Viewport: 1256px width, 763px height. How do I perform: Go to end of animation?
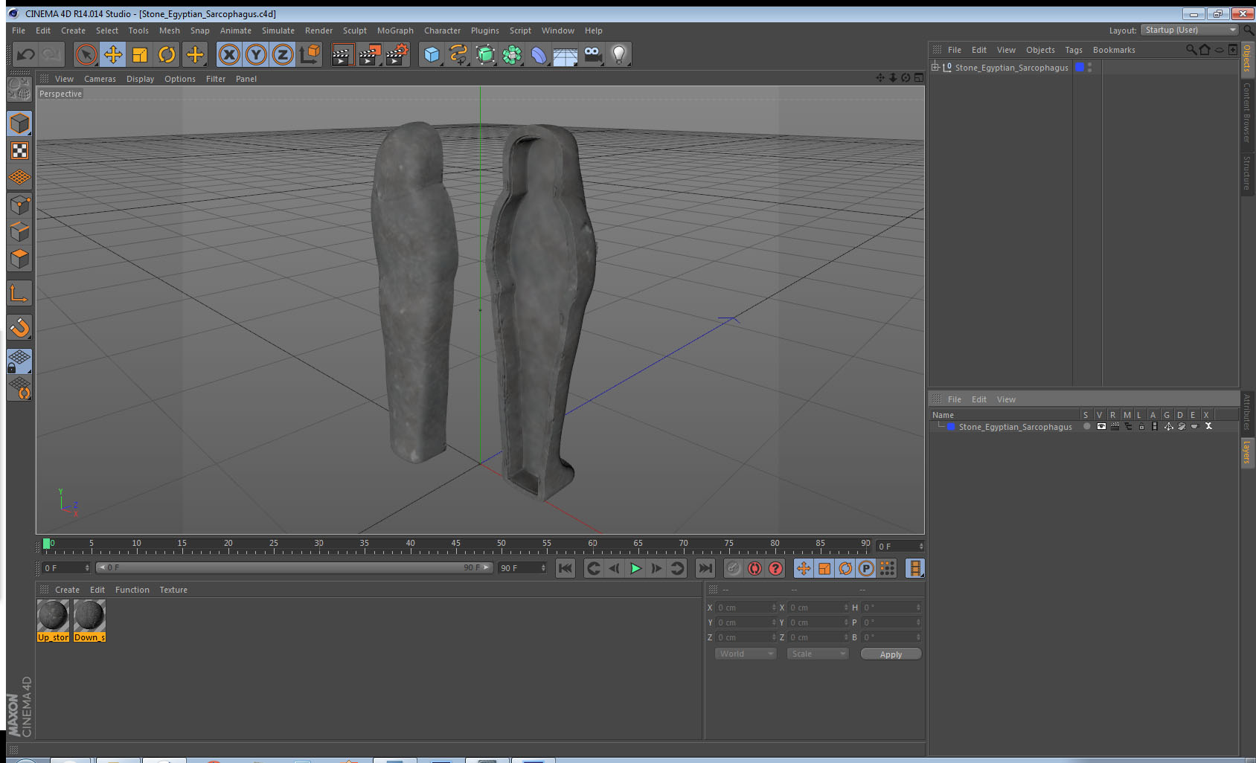[705, 568]
